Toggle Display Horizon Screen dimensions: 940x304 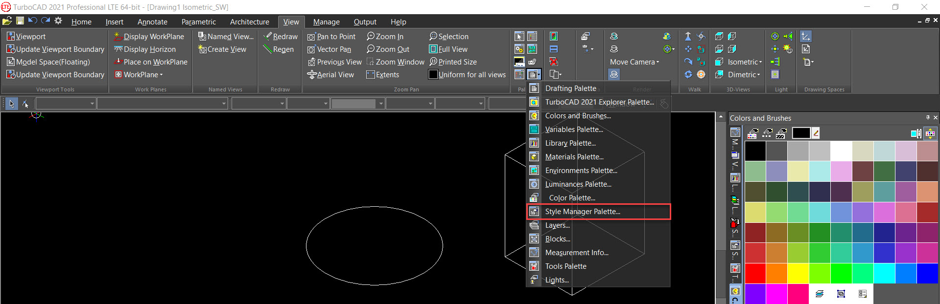[x=144, y=49]
